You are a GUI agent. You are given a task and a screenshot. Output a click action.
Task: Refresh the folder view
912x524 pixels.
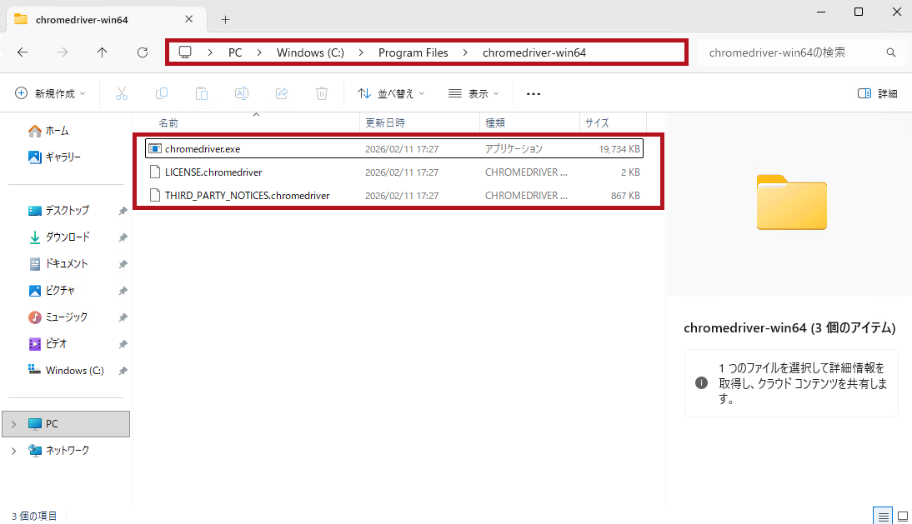pos(142,52)
